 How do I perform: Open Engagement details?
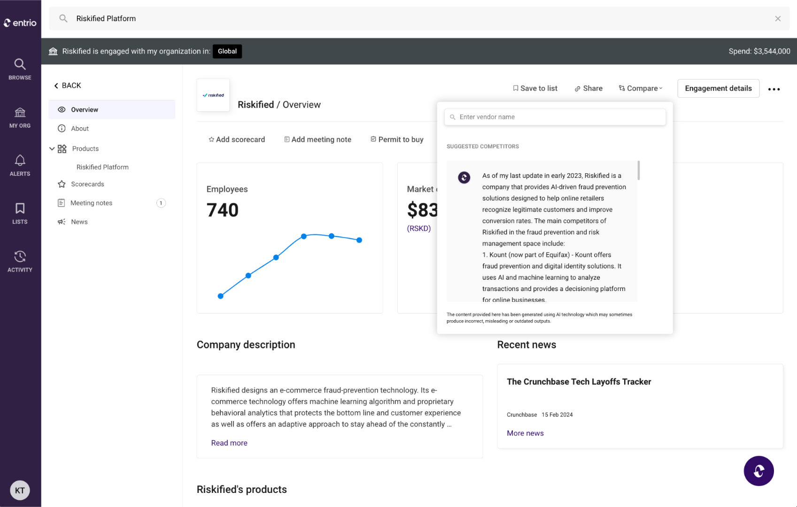coord(718,88)
